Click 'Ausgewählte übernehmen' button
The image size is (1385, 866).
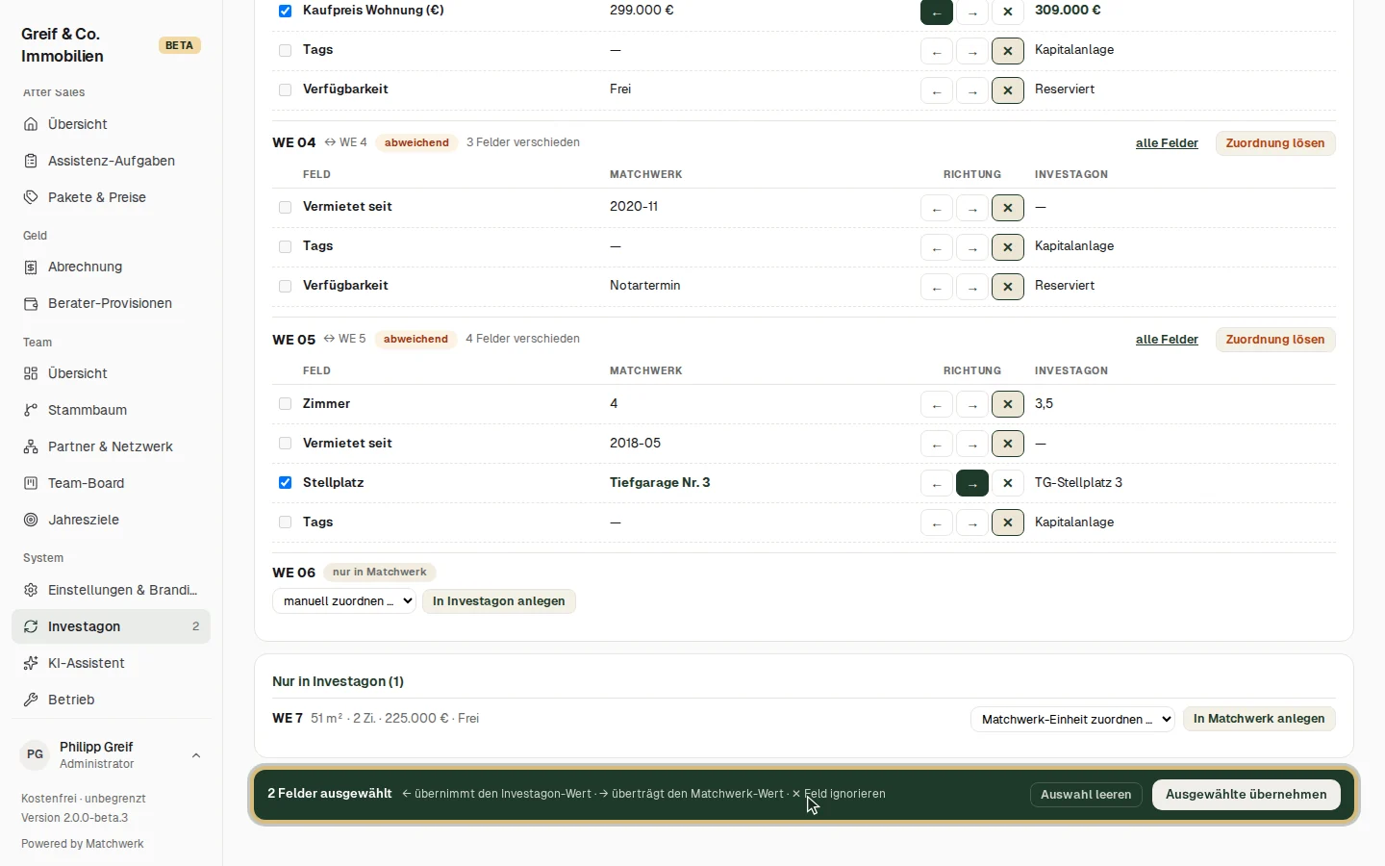click(x=1246, y=795)
